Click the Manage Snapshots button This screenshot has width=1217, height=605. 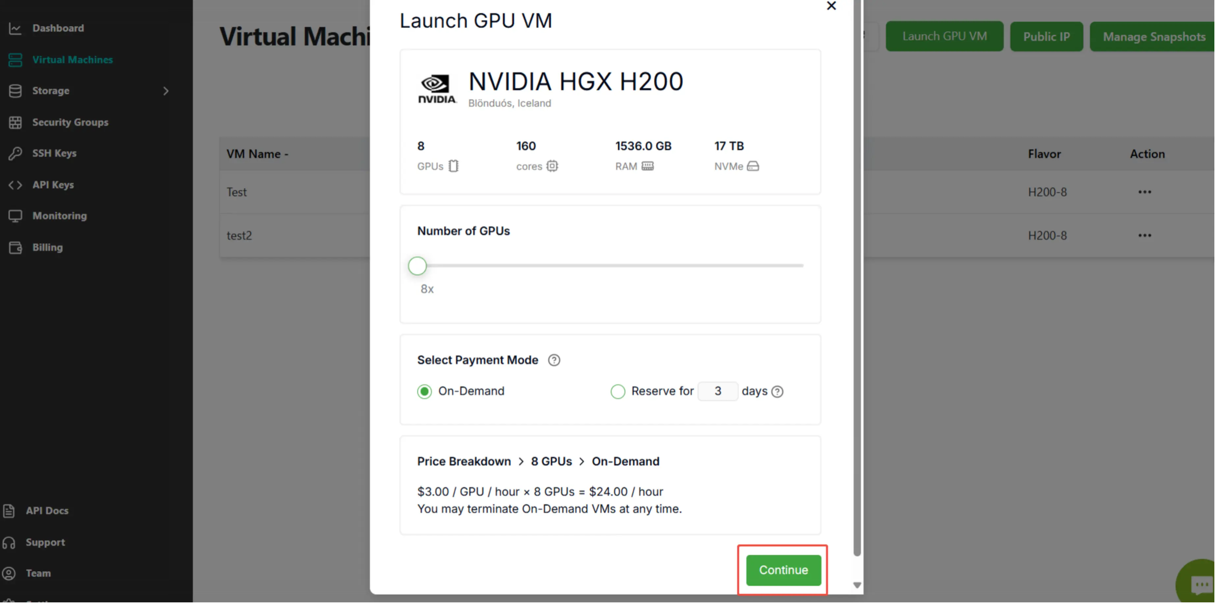1154,37
